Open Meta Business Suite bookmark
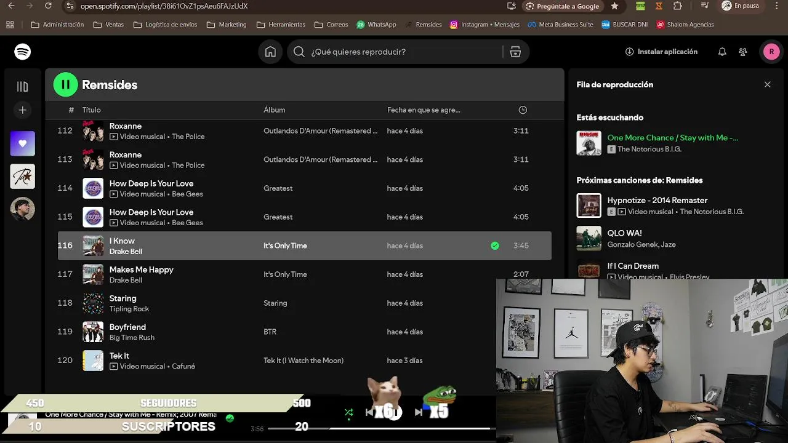This screenshot has width=788, height=443. coord(560,25)
